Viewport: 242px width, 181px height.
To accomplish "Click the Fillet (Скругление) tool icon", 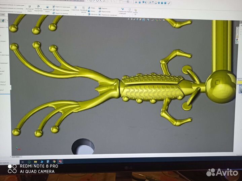I will coord(75,8).
